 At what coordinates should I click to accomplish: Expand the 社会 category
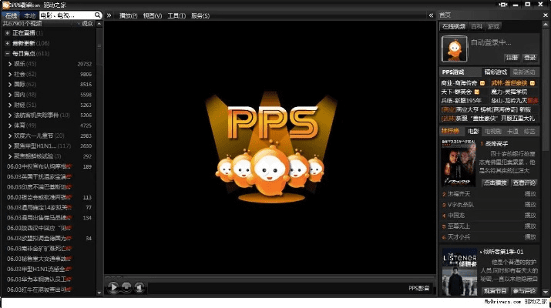pyautogui.click(x=10, y=74)
